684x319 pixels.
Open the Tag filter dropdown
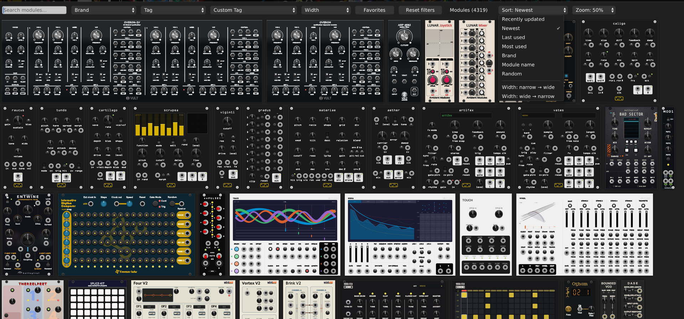173,10
